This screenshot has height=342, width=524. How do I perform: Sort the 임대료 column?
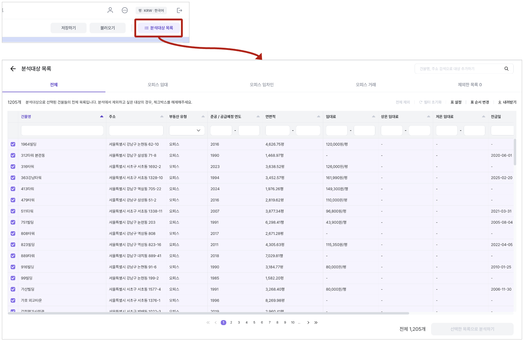374,117
